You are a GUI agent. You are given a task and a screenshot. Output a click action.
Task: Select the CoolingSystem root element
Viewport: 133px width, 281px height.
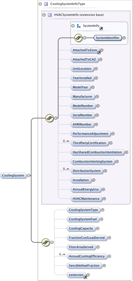[x=13, y=175]
